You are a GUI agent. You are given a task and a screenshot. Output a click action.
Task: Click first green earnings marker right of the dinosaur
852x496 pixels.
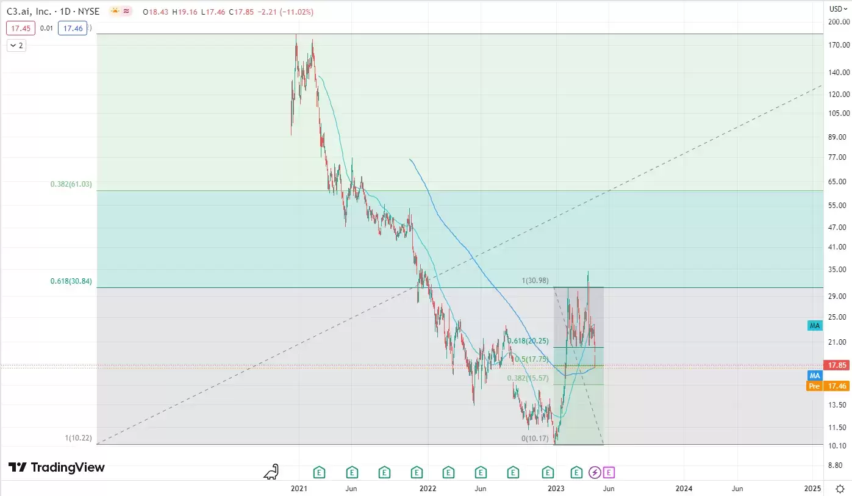pos(320,472)
